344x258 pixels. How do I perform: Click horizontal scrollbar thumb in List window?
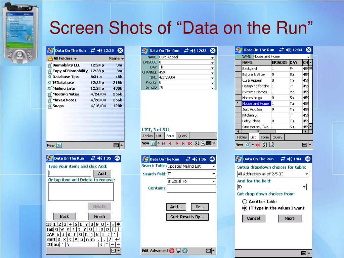click(x=258, y=132)
